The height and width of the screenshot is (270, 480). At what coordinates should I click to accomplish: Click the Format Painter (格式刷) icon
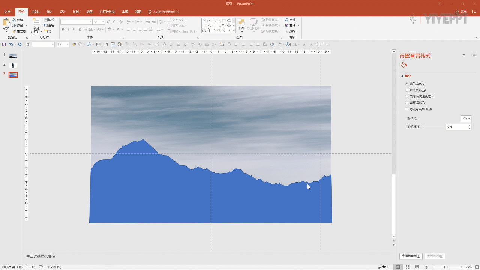coord(15,31)
